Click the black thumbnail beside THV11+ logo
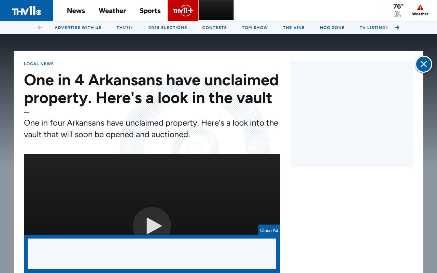 tap(216, 10)
